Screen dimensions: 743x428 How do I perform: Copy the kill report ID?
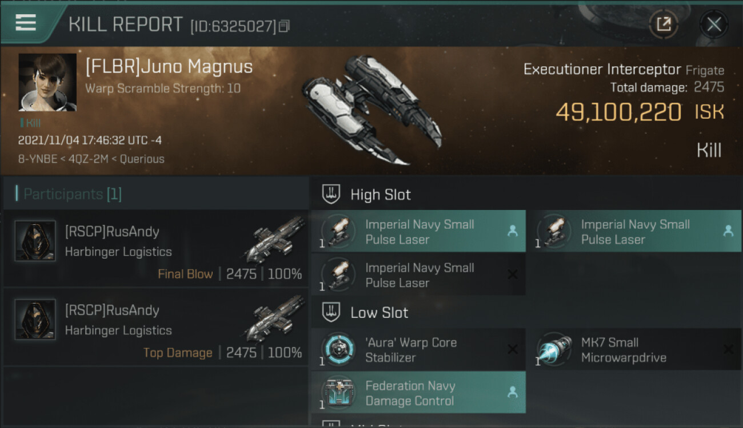(285, 26)
